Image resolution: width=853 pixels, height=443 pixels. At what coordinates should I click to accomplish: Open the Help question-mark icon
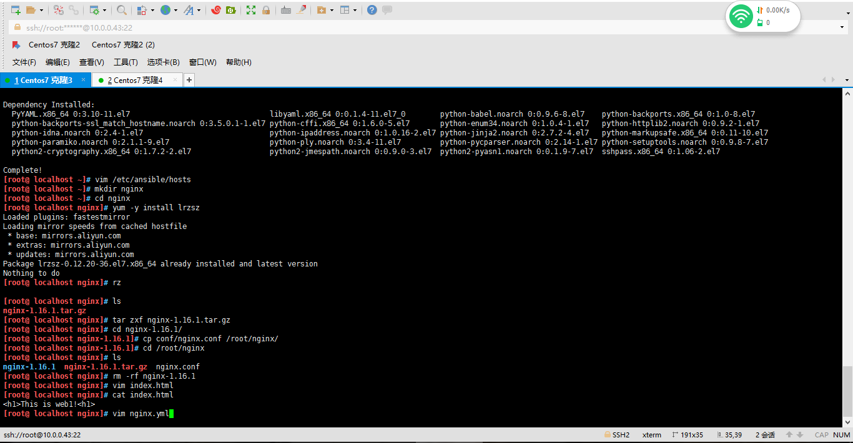click(x=372, y=10)
